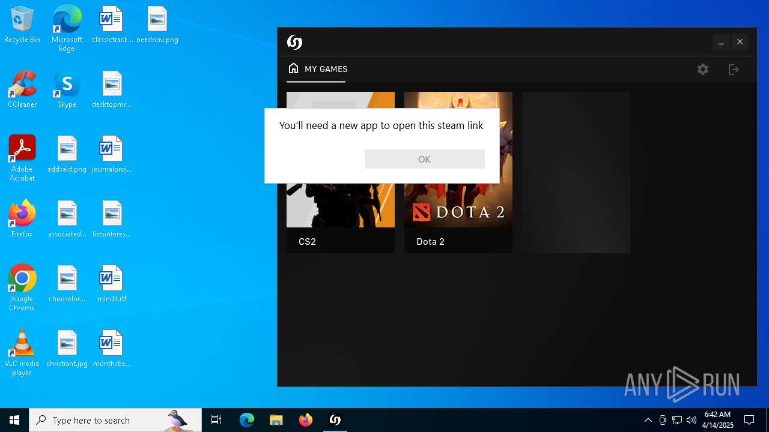This screenshot has height=432, width=769.
Task: Select the mindil.rtf document
Action: [x=112, y=284]
